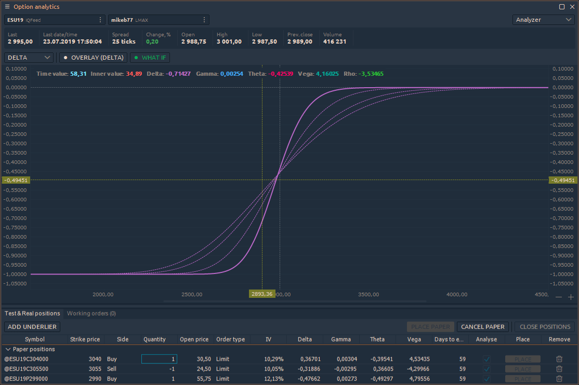Zoom in chart with plus icon
The height and width of the screenshot is (385, 579).
[x=571, y=297]
